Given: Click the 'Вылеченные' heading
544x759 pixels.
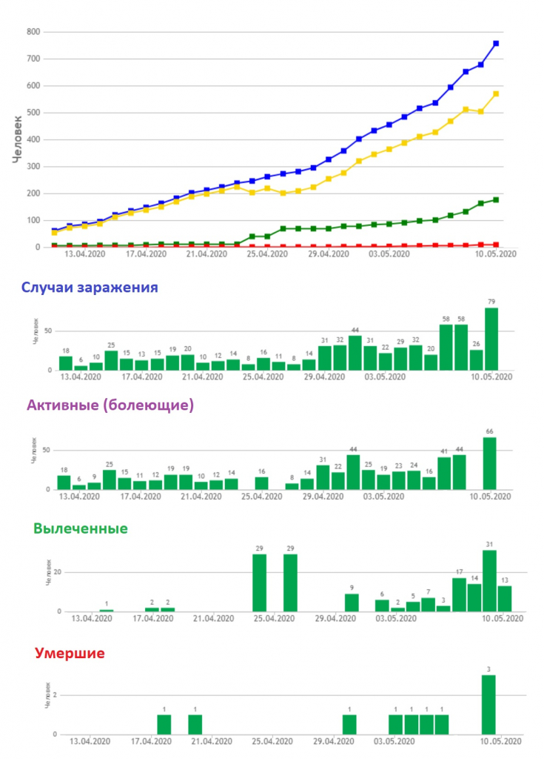Looking at the screenshot, I should (80, 528).
